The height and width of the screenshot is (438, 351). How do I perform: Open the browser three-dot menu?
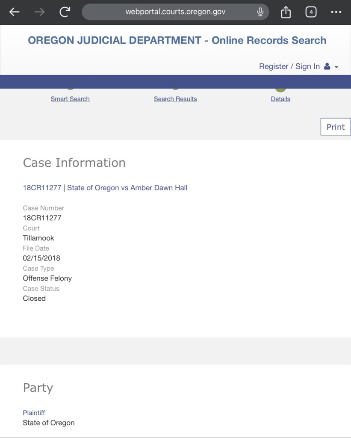336,12
